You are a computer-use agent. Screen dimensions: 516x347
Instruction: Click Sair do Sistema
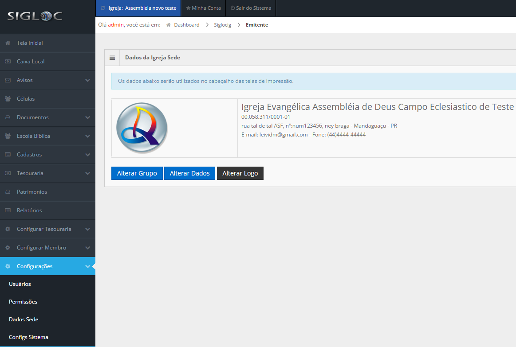251,8
